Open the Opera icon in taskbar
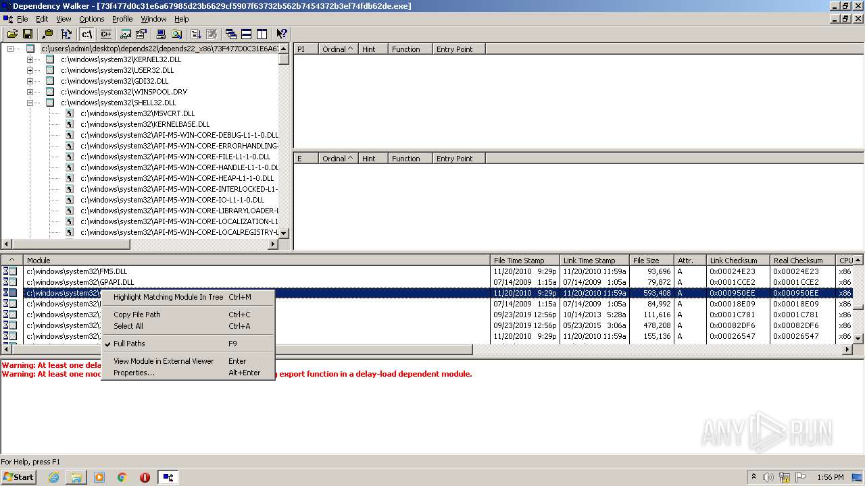This screenshot has width=865, height=486. (x=145, y=477)
